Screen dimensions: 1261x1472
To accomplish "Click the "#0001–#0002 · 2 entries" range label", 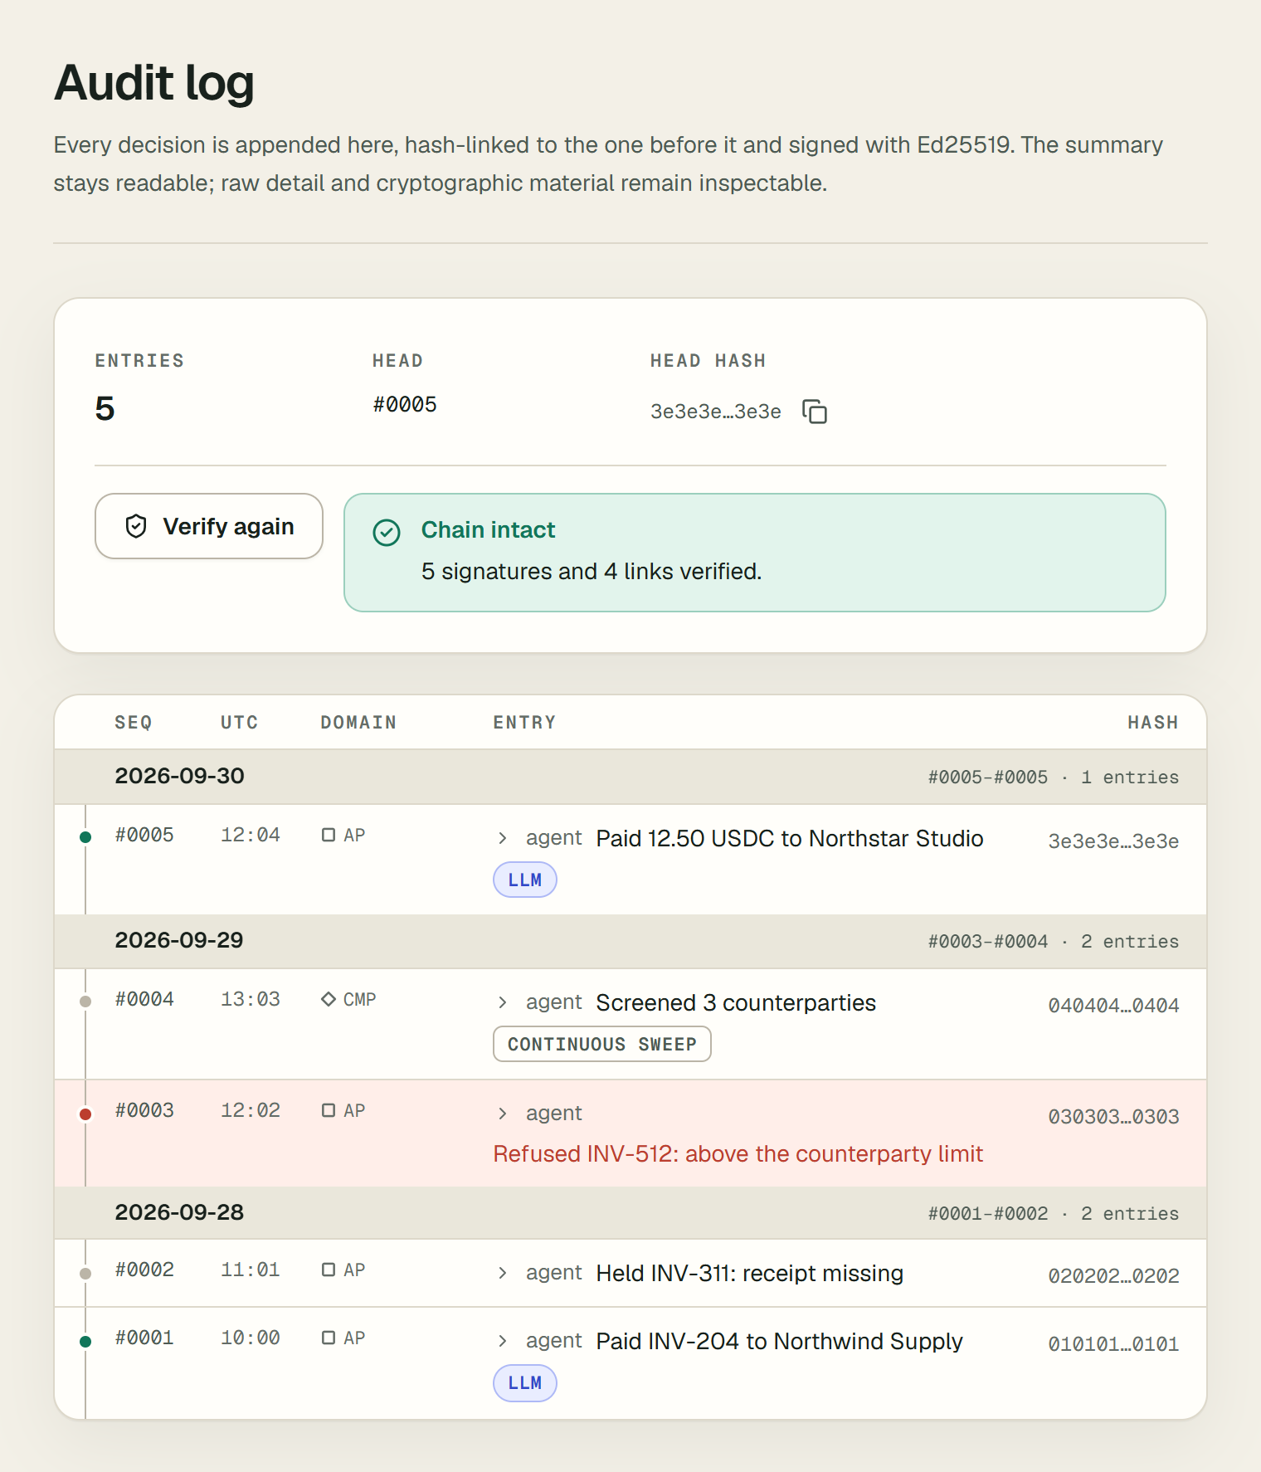I will pyautogui.click(x=1054, y=1213).
